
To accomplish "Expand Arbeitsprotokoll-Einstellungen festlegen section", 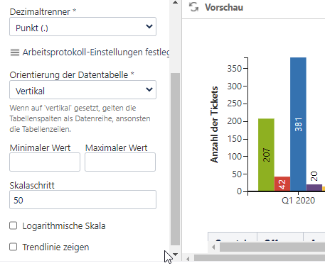I will (96, 52).
